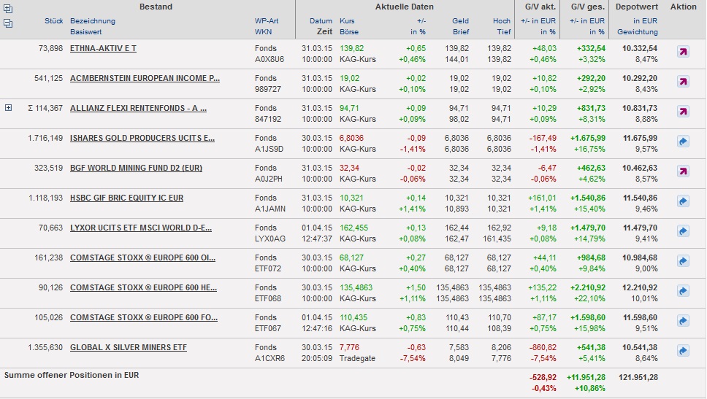The width and height of the screenshot is (707, 399).
Task: Open HSBC GIF BRIC EQUITY IC EUR link
Action: pyautogui.click(x=126, y=198)
